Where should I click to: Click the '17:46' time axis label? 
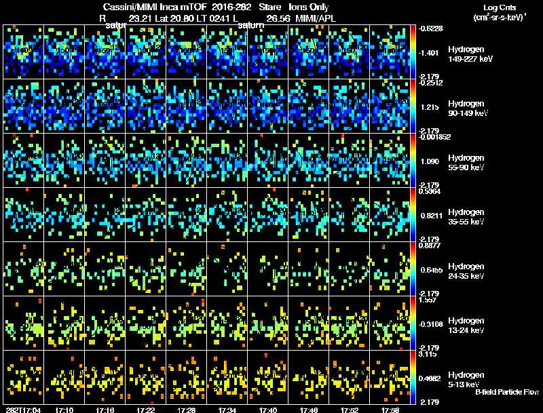[309, 410]
